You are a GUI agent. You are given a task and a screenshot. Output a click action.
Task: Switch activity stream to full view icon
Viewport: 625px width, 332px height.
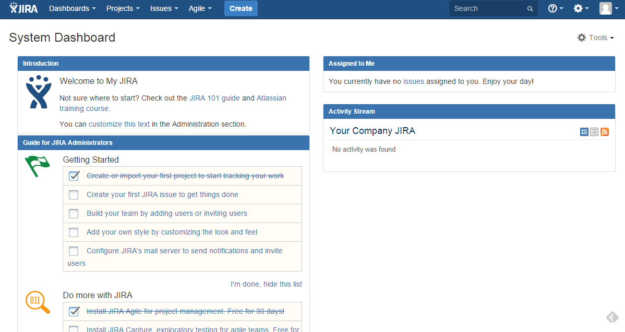[584, 132]
